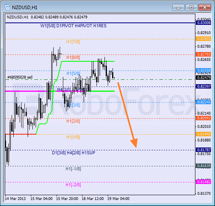Click the H1[2/8] level label
This screenshot has width=215, height=206.
tap(73, 121)
